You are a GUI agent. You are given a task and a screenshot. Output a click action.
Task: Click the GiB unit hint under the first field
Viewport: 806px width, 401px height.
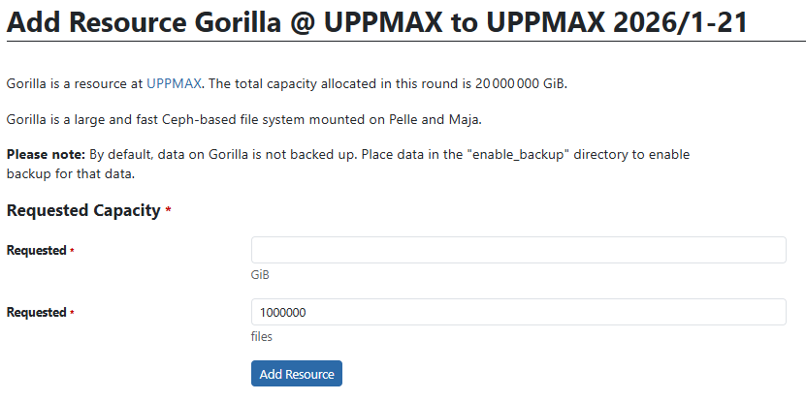pyautogui.click(x=260, y=274)
